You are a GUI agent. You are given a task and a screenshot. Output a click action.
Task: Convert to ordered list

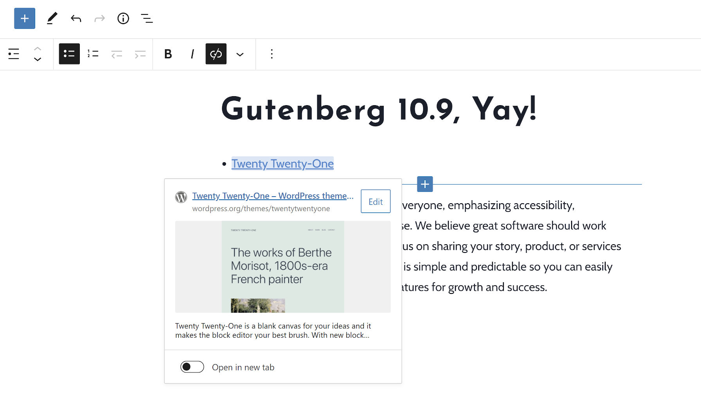93,54
